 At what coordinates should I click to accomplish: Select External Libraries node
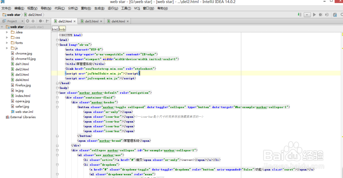21,117
